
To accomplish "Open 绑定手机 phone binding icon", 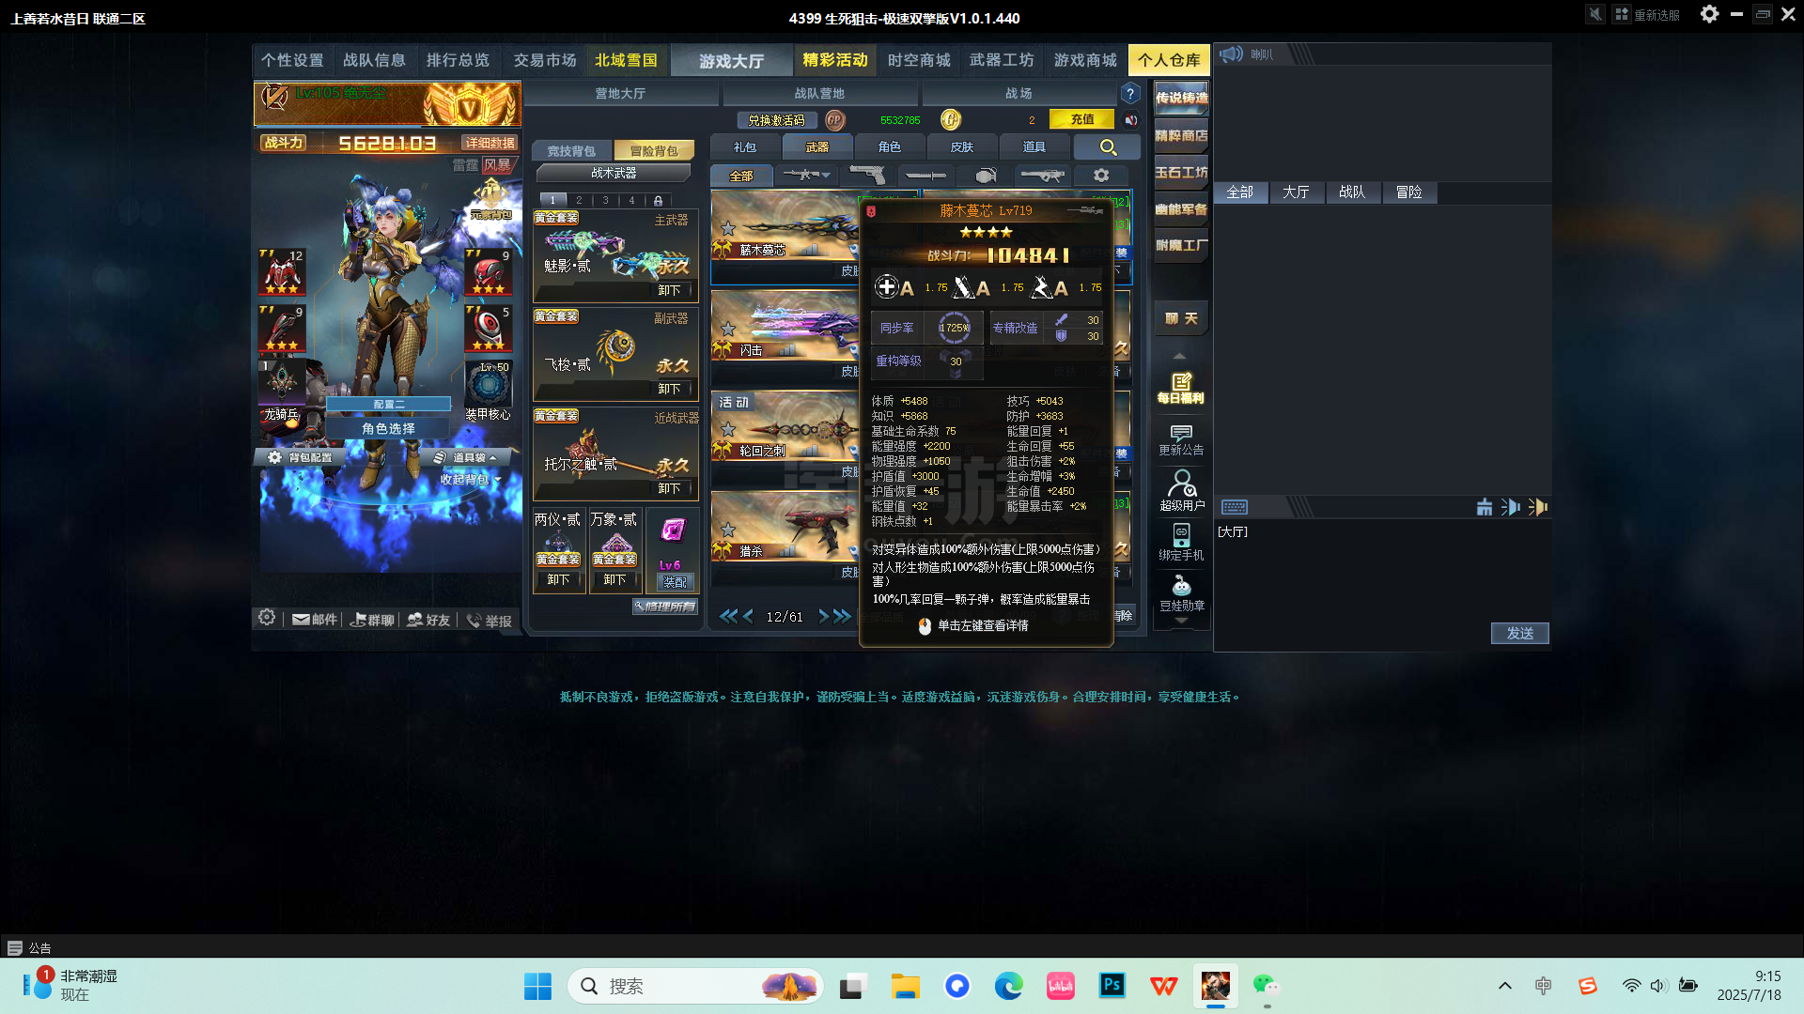I will [x=1181, y=543].
